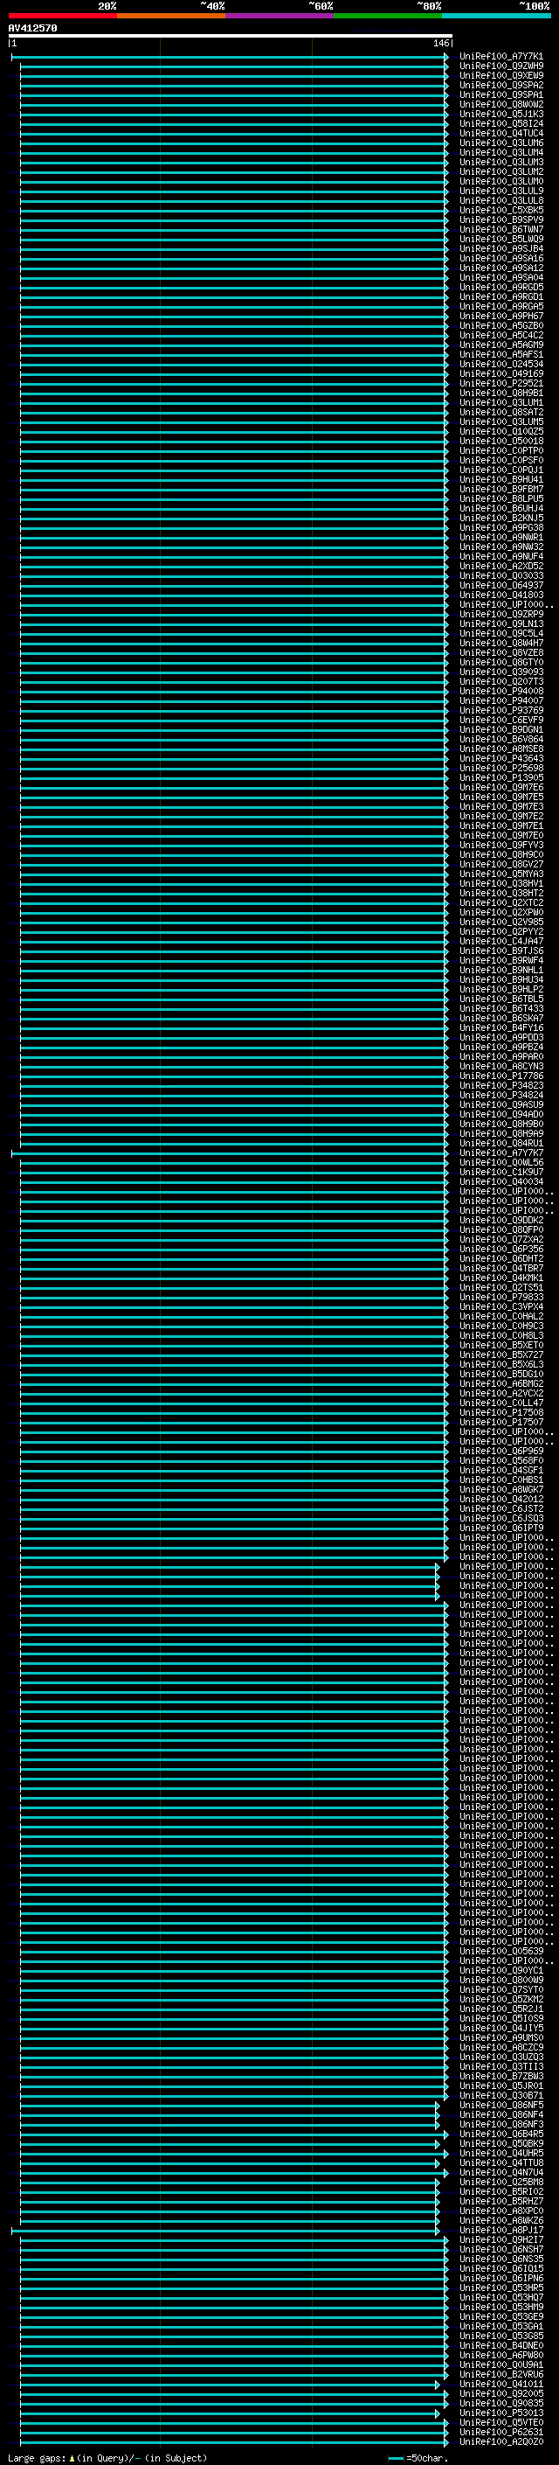Select the UniRef100_Q86NF5 label

(500, 2106)
